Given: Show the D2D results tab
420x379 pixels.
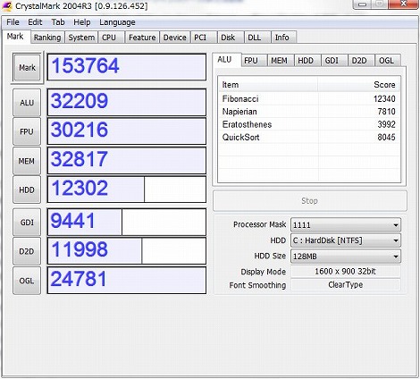Looking at the screenshot, I should pos(361,61).
